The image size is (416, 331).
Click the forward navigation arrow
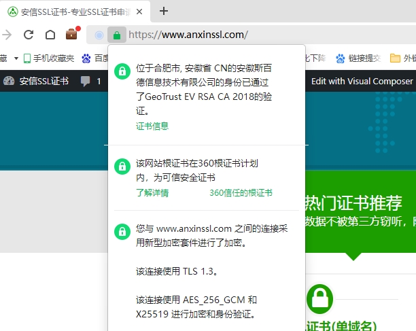coord(7,35)
